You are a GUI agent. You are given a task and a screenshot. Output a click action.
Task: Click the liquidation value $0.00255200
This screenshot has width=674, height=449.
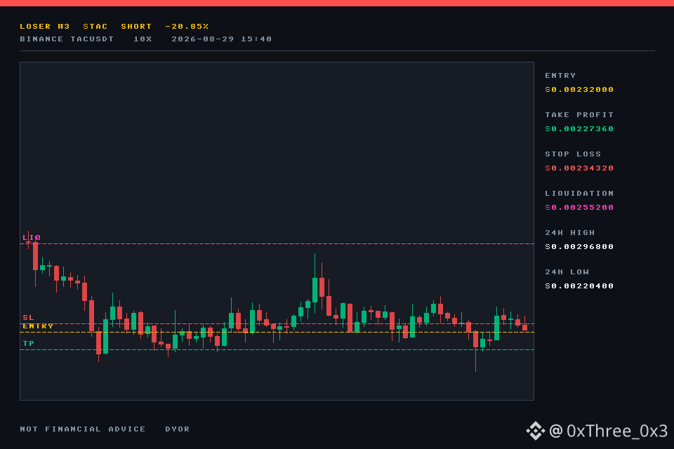point(579,208)
